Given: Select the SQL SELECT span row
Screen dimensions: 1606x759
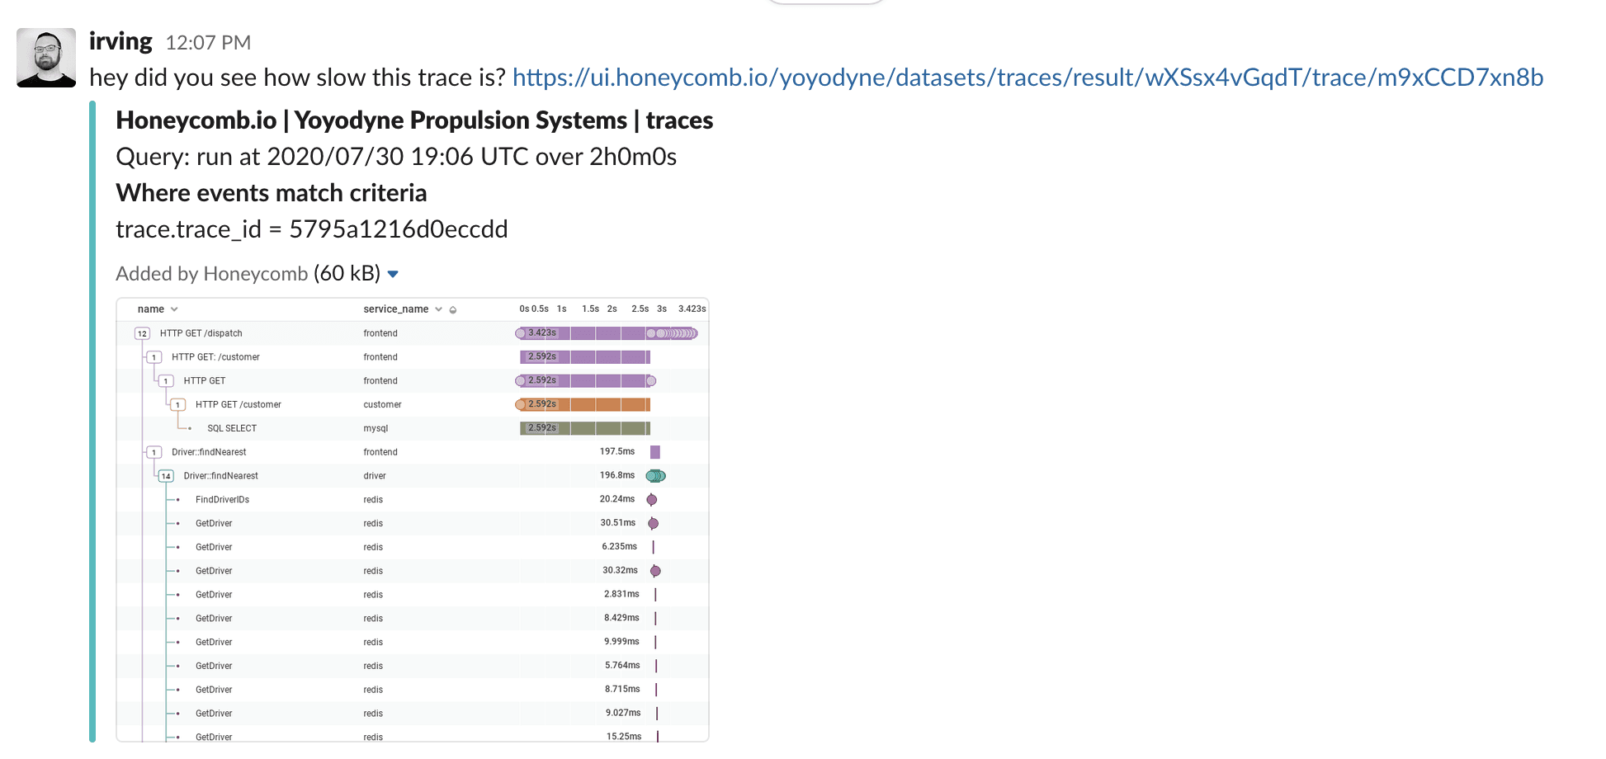Looking at the screenshot, I should pos(232,429).
